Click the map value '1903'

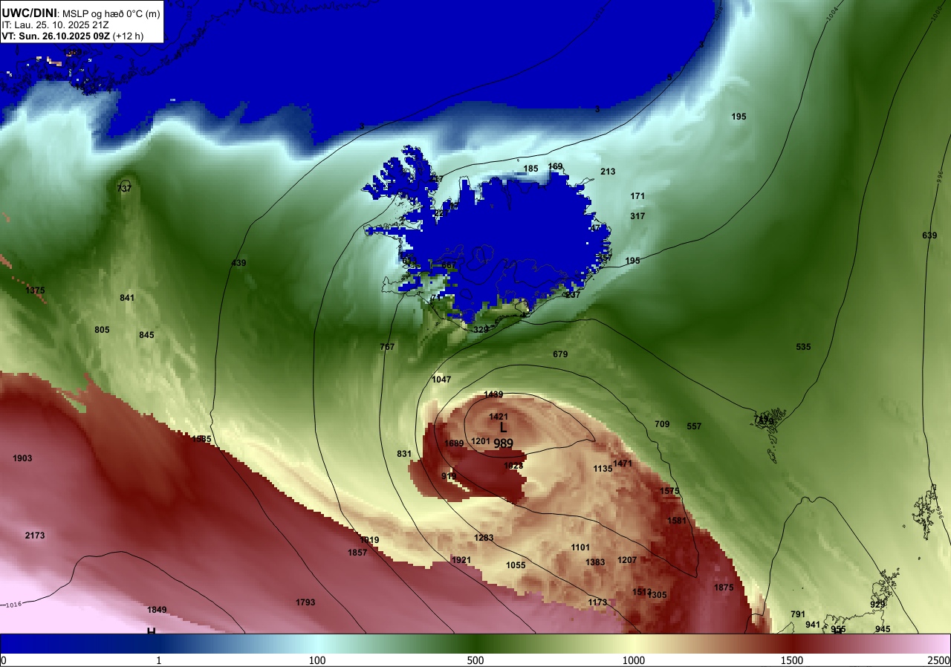pos(22,458)
